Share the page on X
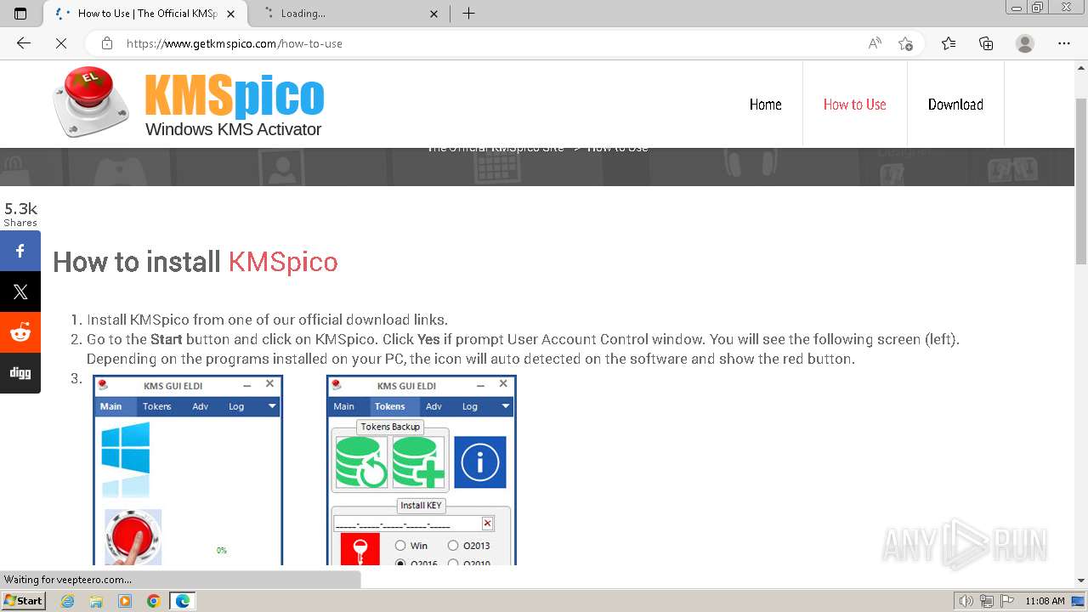 20,292
